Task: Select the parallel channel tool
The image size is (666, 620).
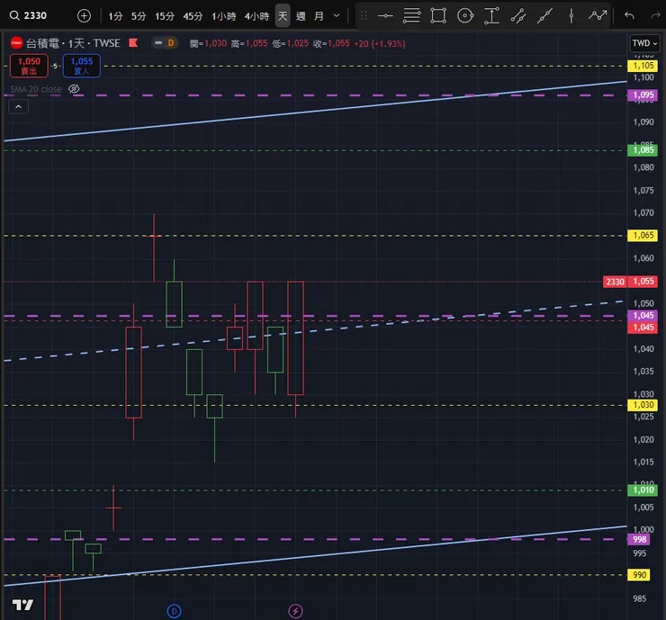Action: [x=518, y=16]
